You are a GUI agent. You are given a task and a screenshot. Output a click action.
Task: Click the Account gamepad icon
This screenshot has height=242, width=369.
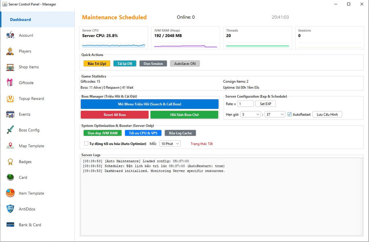pos(10,35)
